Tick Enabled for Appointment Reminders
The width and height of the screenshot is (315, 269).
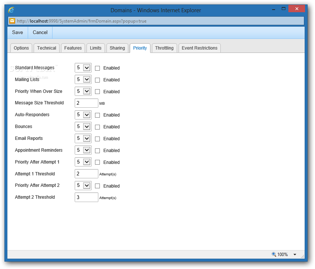(x=98, y=151)
